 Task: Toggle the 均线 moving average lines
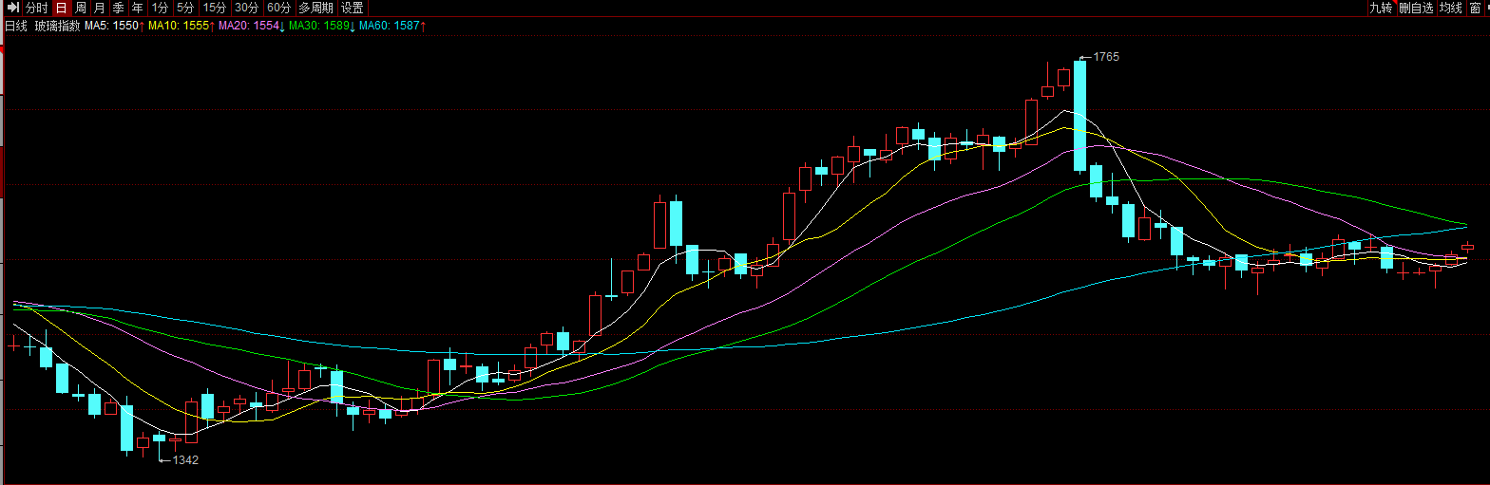pos(1450,8)
